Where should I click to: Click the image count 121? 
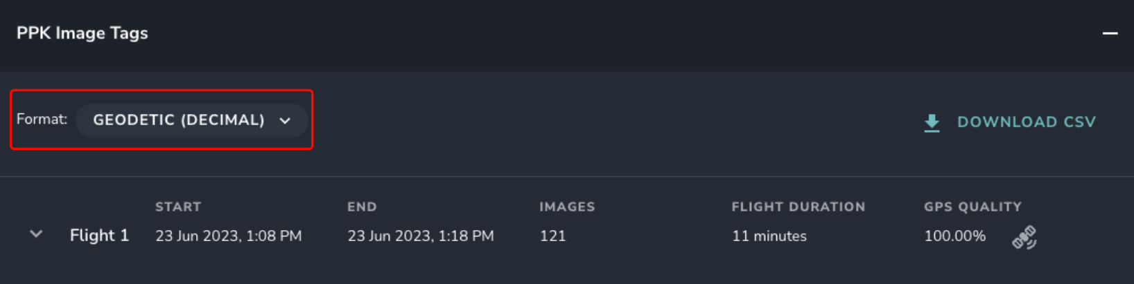click(x=552, y=236)
